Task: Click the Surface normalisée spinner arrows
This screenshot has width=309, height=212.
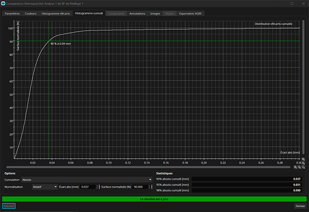Action: (x=151, y=187)
